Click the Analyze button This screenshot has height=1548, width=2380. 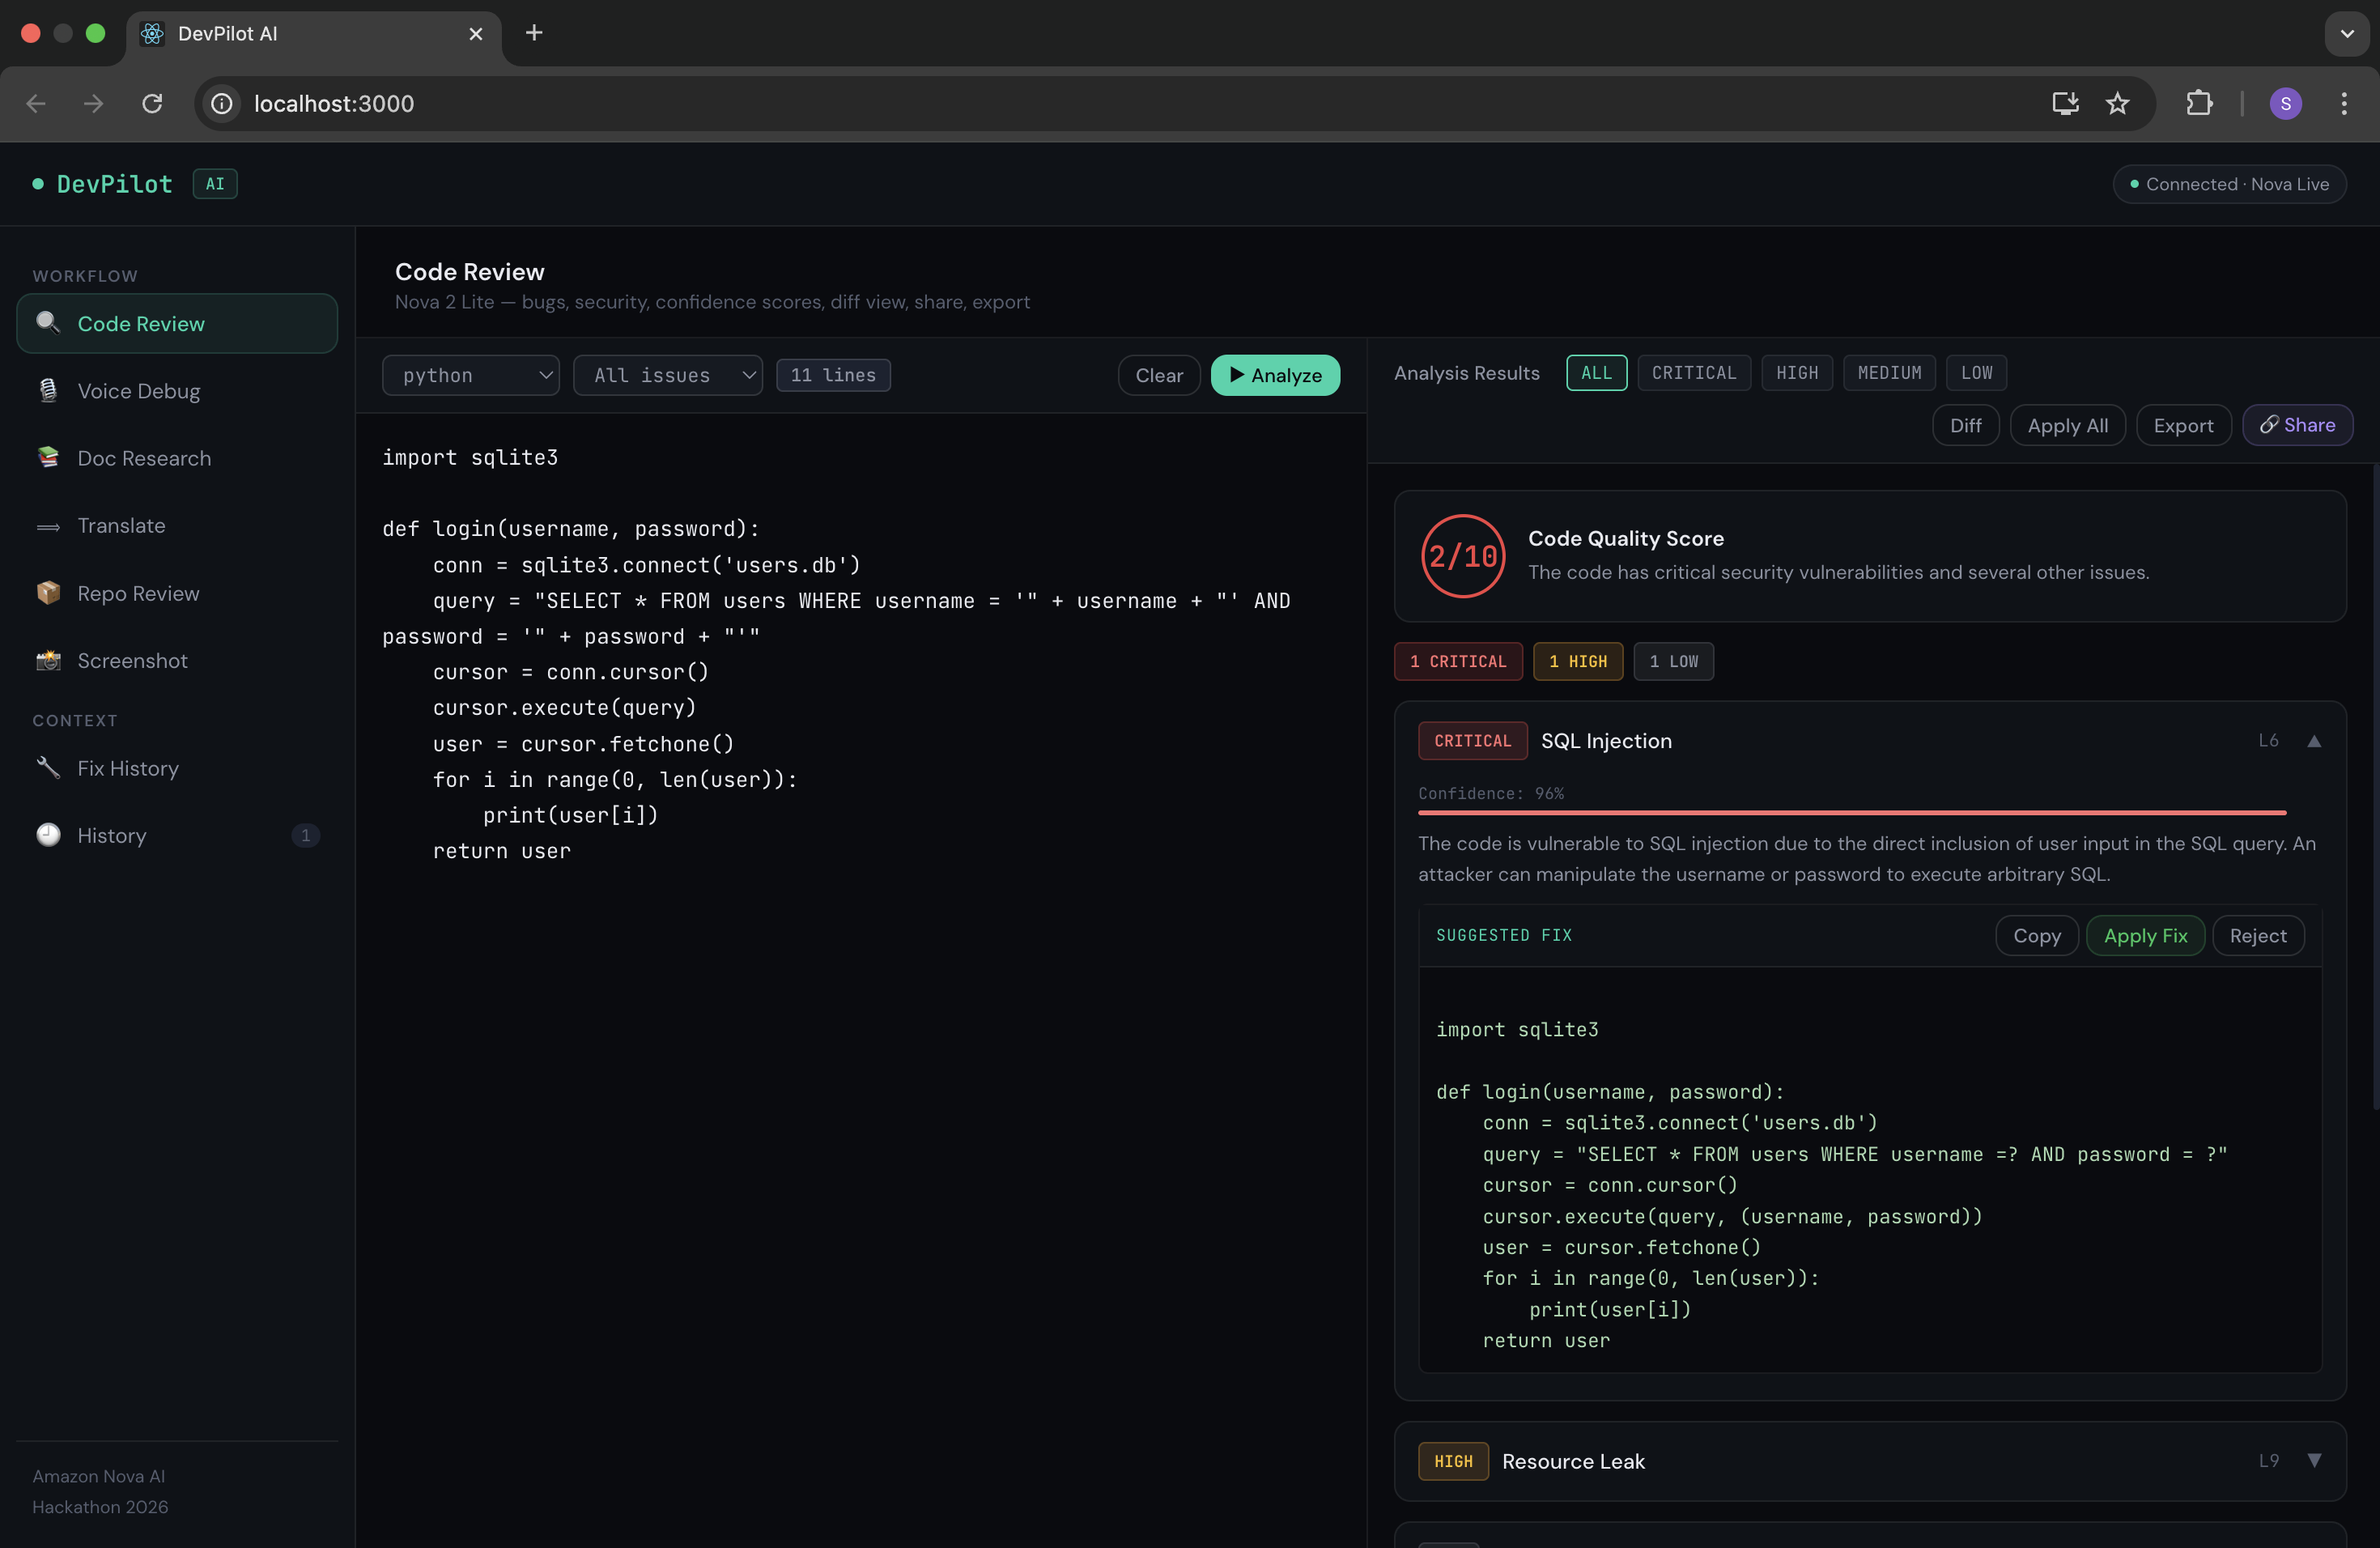point(1274,375)
